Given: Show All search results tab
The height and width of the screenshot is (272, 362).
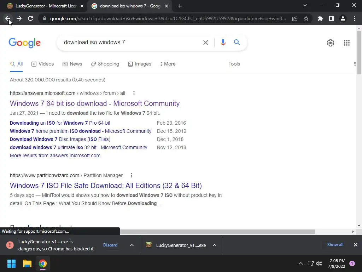Looking at the screenshot, I should point(16,64).
